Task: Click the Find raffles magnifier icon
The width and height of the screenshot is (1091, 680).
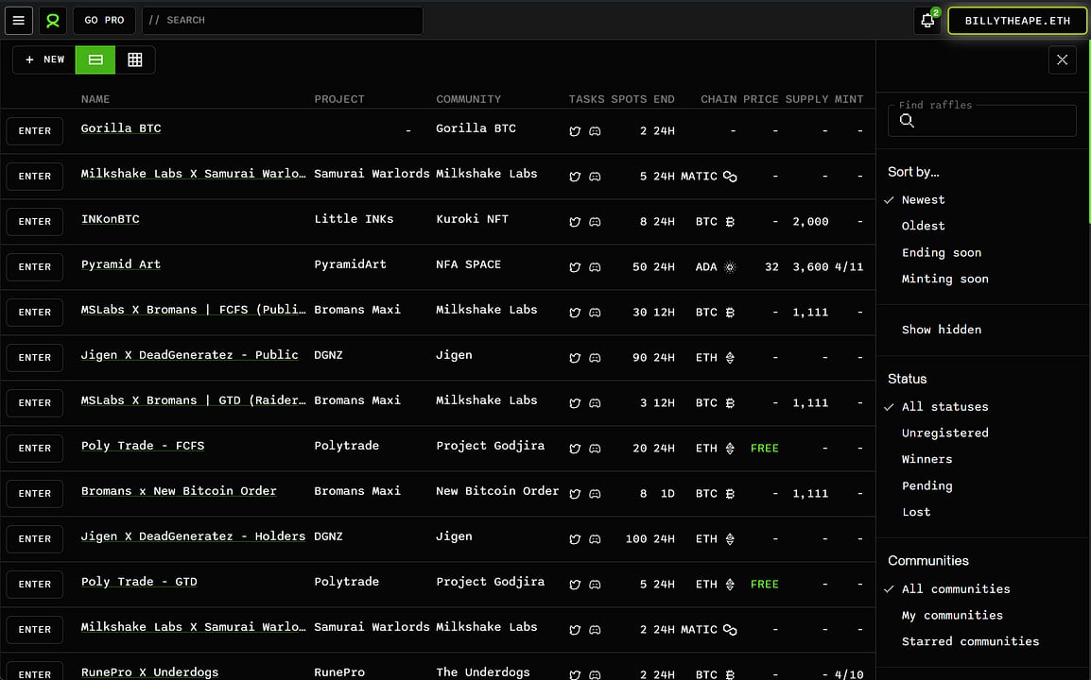Action: (907, 120)
